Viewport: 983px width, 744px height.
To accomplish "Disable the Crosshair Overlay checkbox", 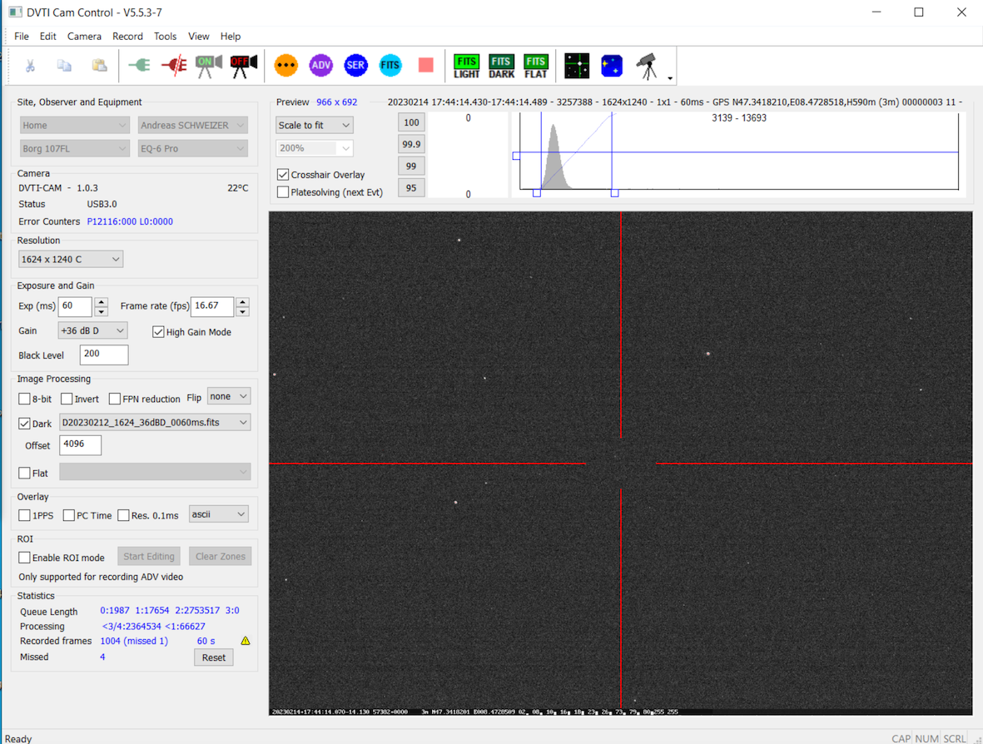I will (283, 175).
